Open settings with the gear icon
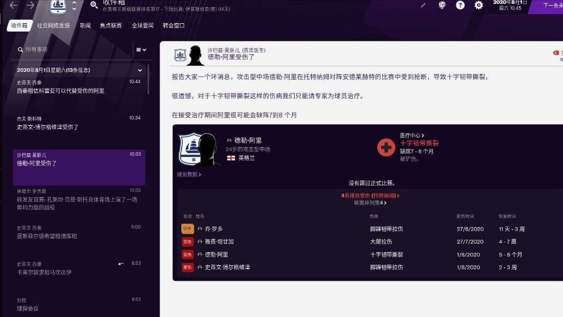563x317 pixels. (x=479, y=5)
